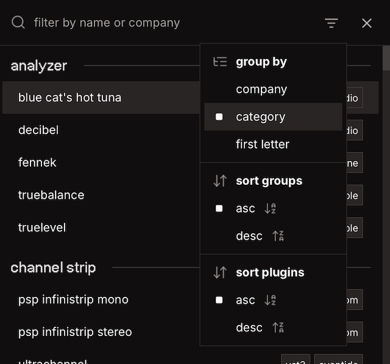Select psp infinistrip mono plugin
Screen dimensions: 390x364
tap(73, 299)
